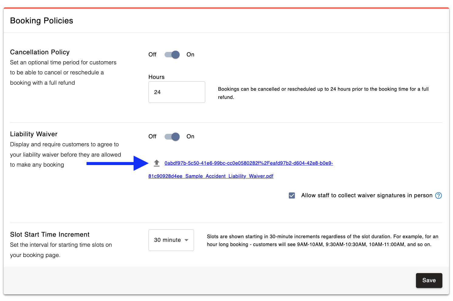Click 'Allow staff to collect waiver signatures' label
Screen dimensions: 453x301
point(367,195)
